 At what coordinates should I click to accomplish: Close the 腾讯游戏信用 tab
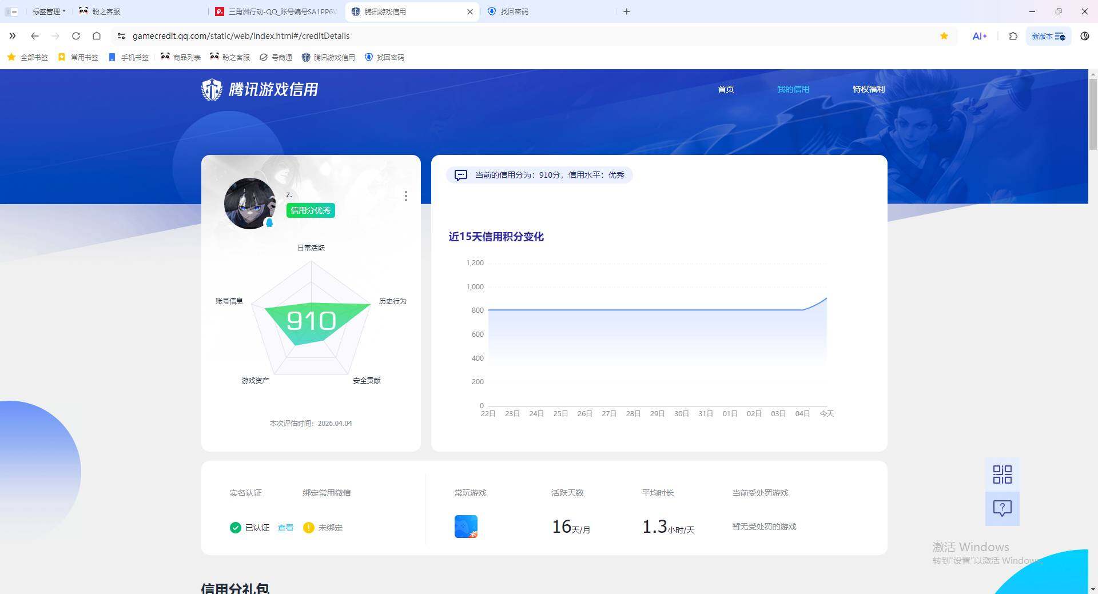470,11
